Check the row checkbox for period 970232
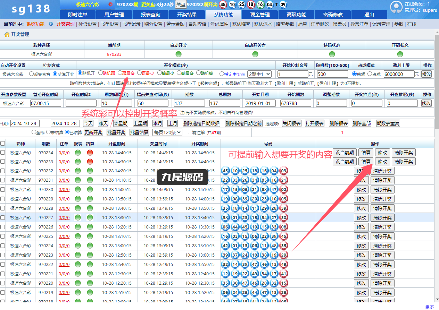The image size is (439, 310). pyautogui.click(x=3, y=171)
